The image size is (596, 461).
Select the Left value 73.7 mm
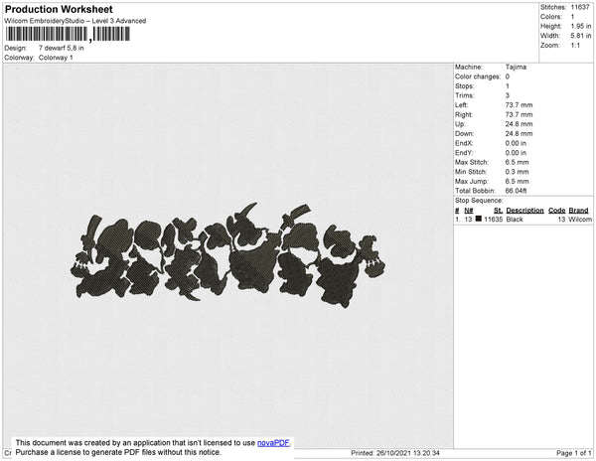pyautogui.click(x=519, y=105)
